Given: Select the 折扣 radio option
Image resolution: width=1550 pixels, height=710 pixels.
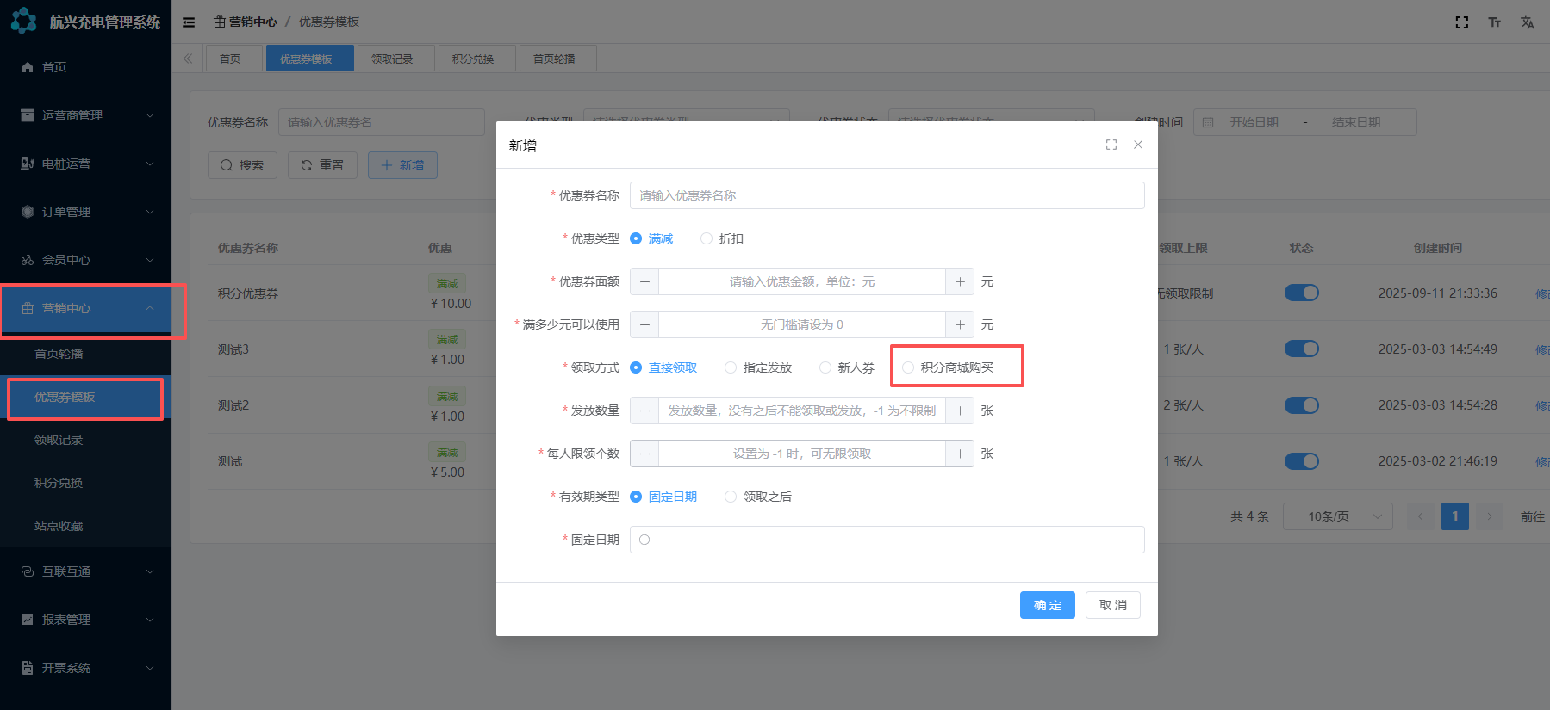Looking at the screenshot, I should tap(707, 238).
